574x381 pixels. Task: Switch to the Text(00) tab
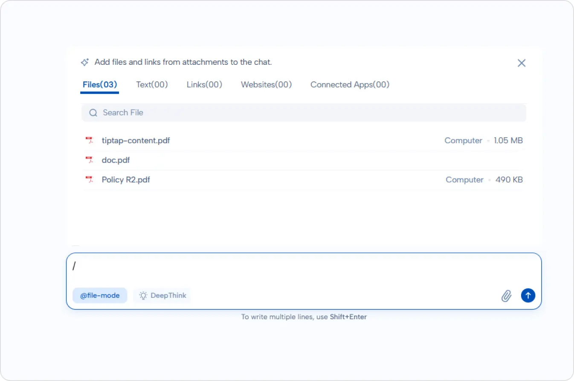(152, 84)
